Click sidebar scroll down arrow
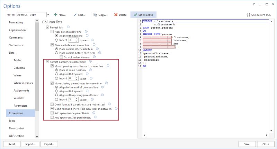This screenshot has width=277, height=149. point(37,137)
